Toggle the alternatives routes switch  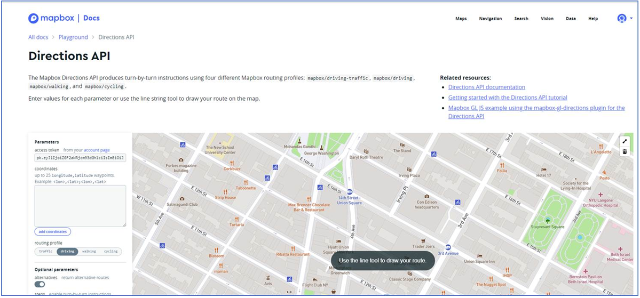(x=39, y=284)
